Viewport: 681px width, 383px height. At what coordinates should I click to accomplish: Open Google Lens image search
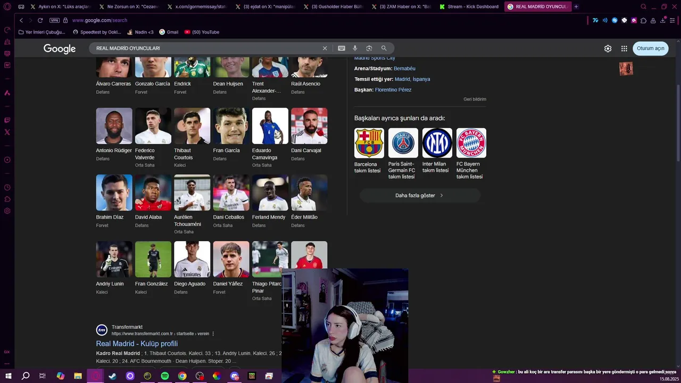coord(369,48)
